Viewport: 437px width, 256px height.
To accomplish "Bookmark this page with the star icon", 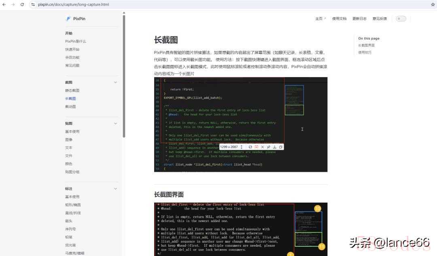I will pyautogui.click(x=433, y=4).
